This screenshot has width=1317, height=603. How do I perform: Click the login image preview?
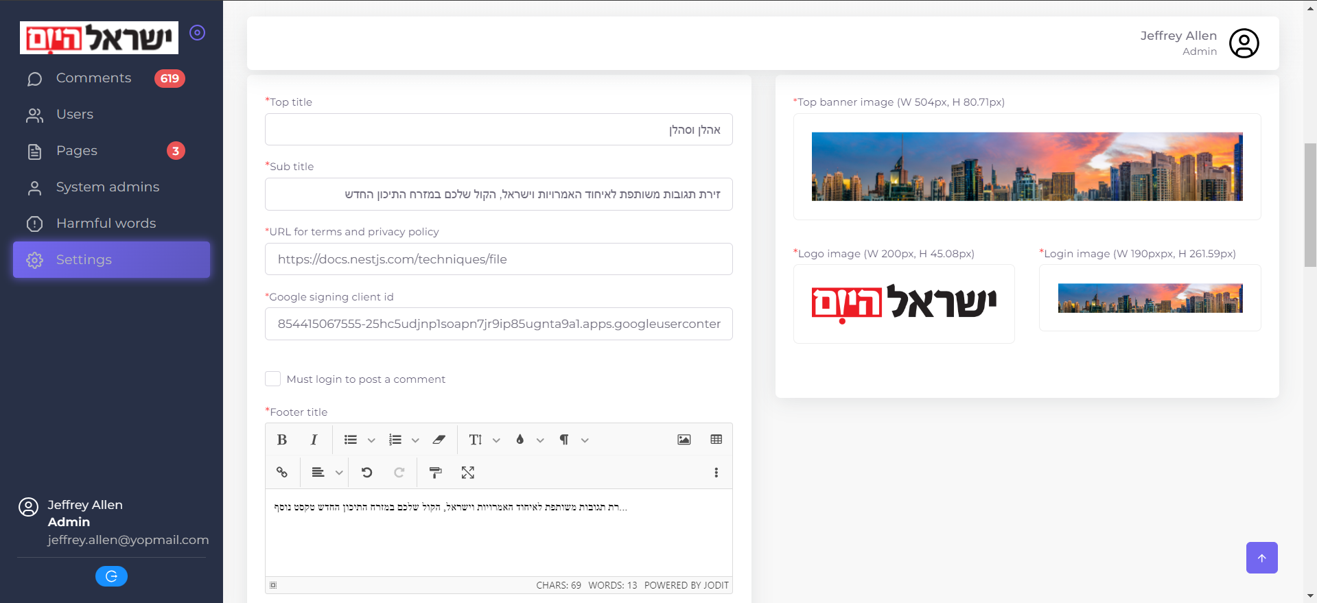[1150, 298]
